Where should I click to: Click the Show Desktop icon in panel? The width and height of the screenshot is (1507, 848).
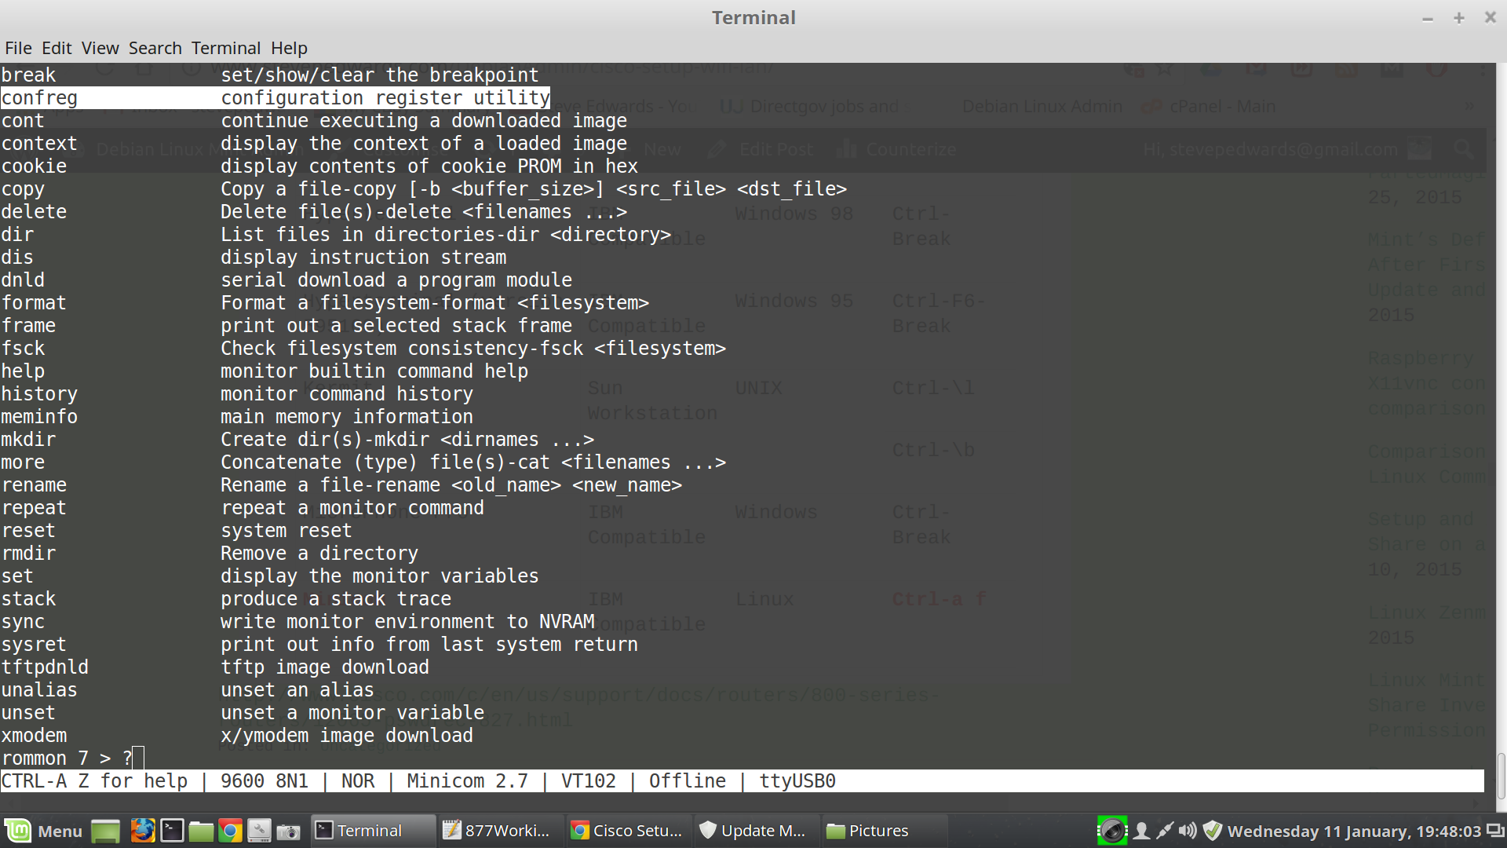point(105,831)
